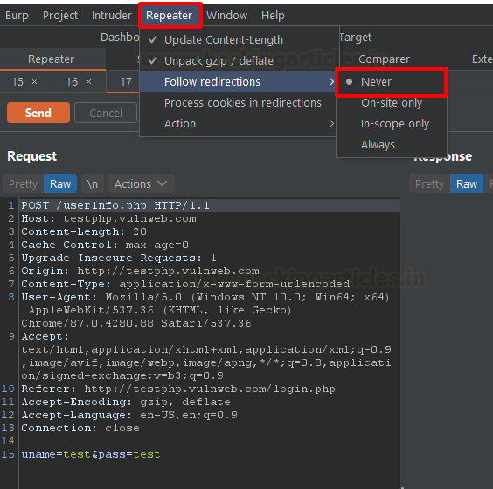The width and height of the screenshot is (493, 489).
Task: Toggle Update Content-Length option
Action: point(238,40)
